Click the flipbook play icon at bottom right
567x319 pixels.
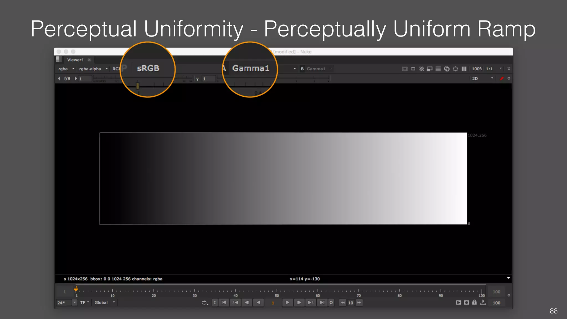(x=458, y=303)
